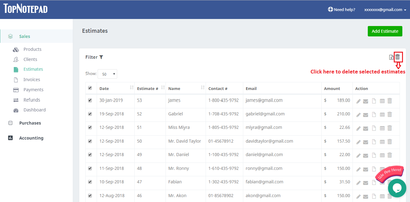Open Dashboard in the sidebar
Screen dimensions: 410x202
(x=35, y=110)
